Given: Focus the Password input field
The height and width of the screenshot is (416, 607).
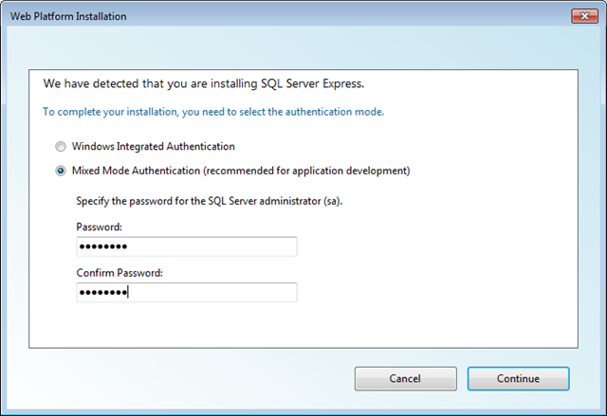Looking at the screenshot, I should [x=187, y=246].
